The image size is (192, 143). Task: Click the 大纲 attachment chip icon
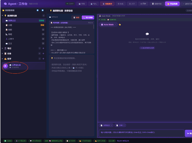click(117, 125)
